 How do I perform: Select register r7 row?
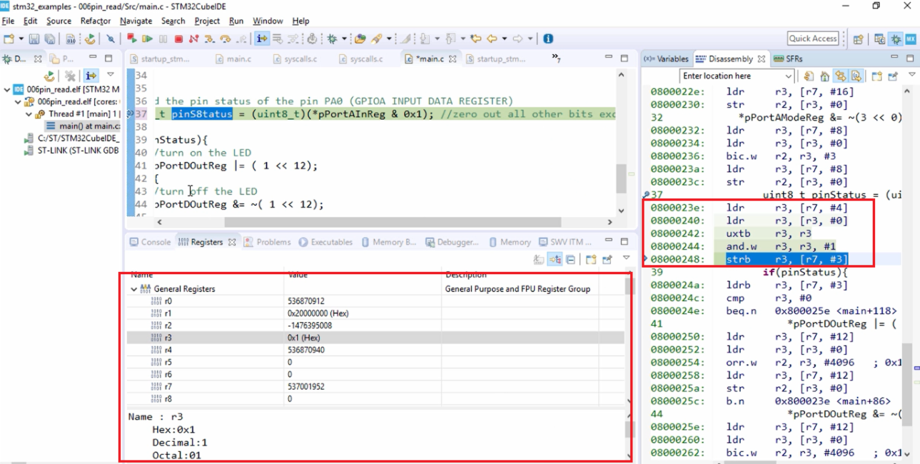[376, 386]
